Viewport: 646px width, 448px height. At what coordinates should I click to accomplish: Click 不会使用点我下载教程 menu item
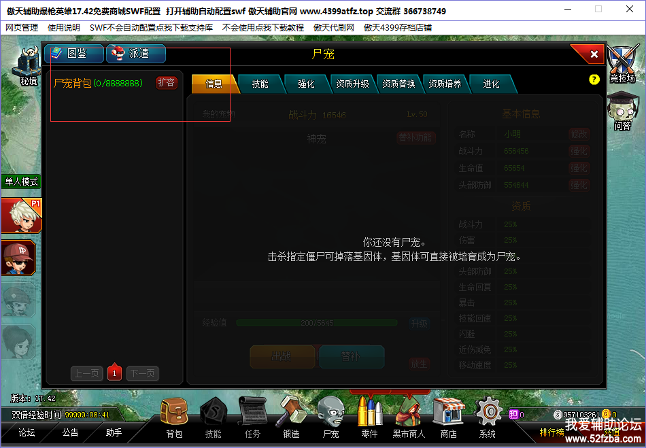(x=263, y=28)
